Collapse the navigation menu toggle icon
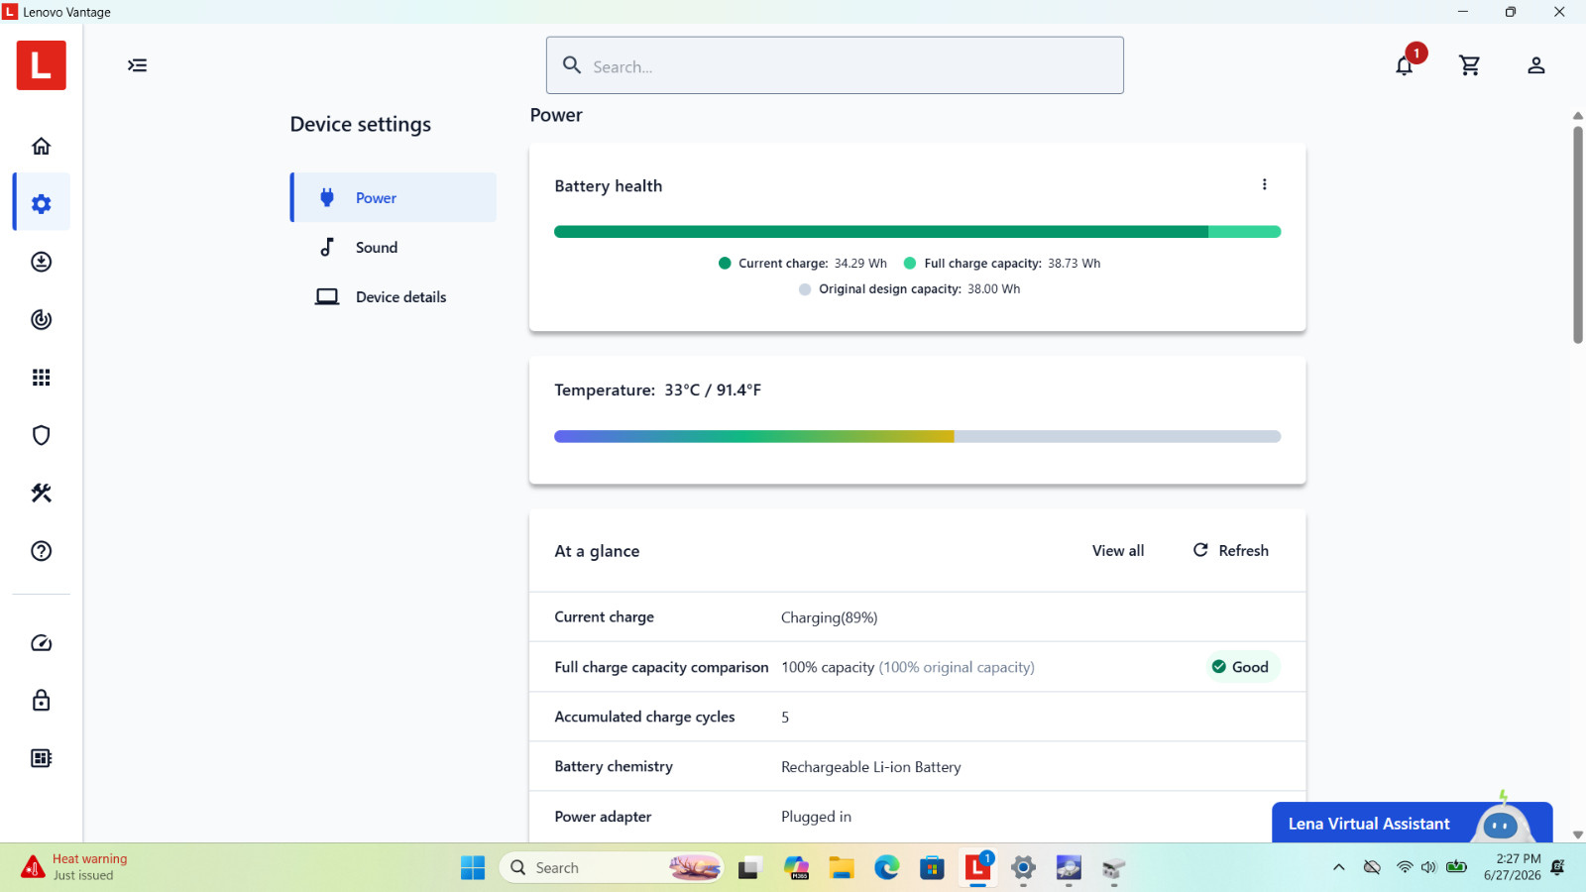This screenshot has height=892, width=1586. [137, 65]
